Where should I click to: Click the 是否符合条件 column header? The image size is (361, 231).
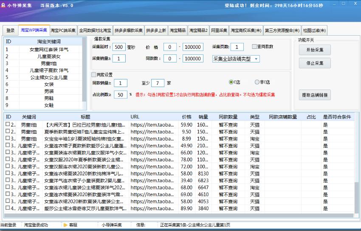click(x=337, y=117)
